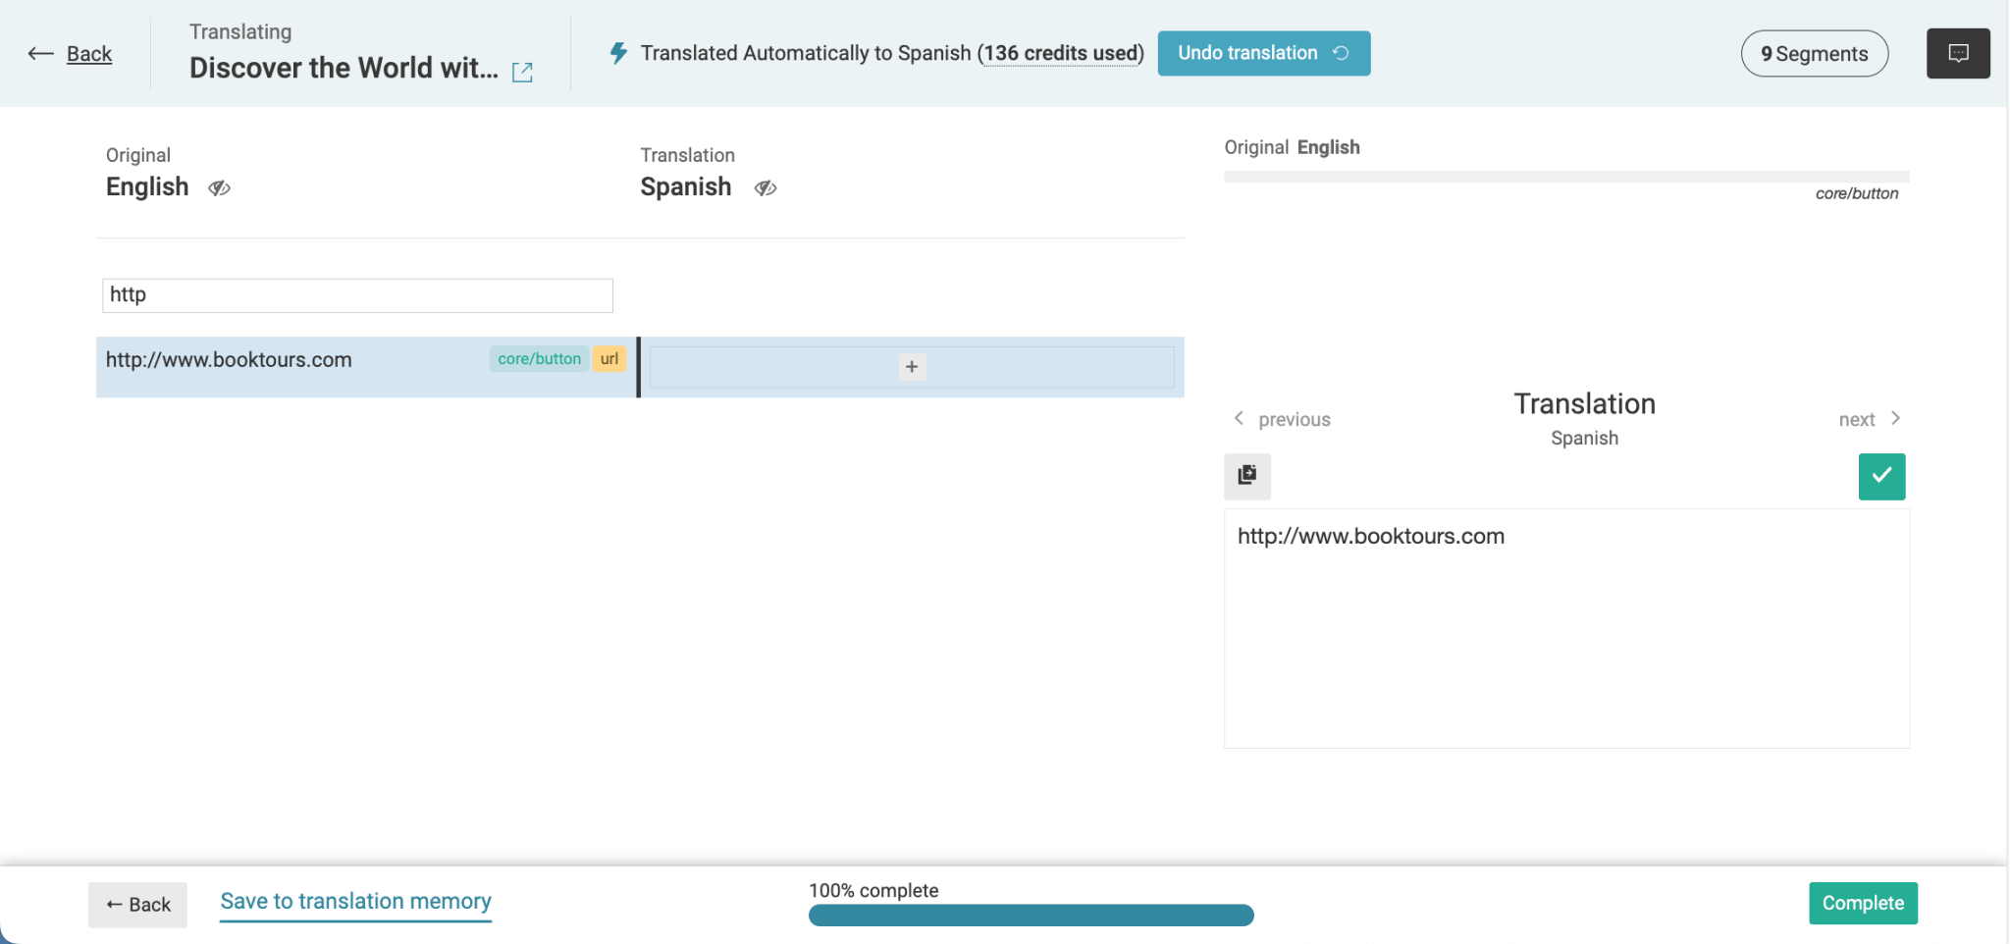Viewport: 2010px width, 944px height.
Task: Click the back arrow icon in header
Action: tap(40, 54)
